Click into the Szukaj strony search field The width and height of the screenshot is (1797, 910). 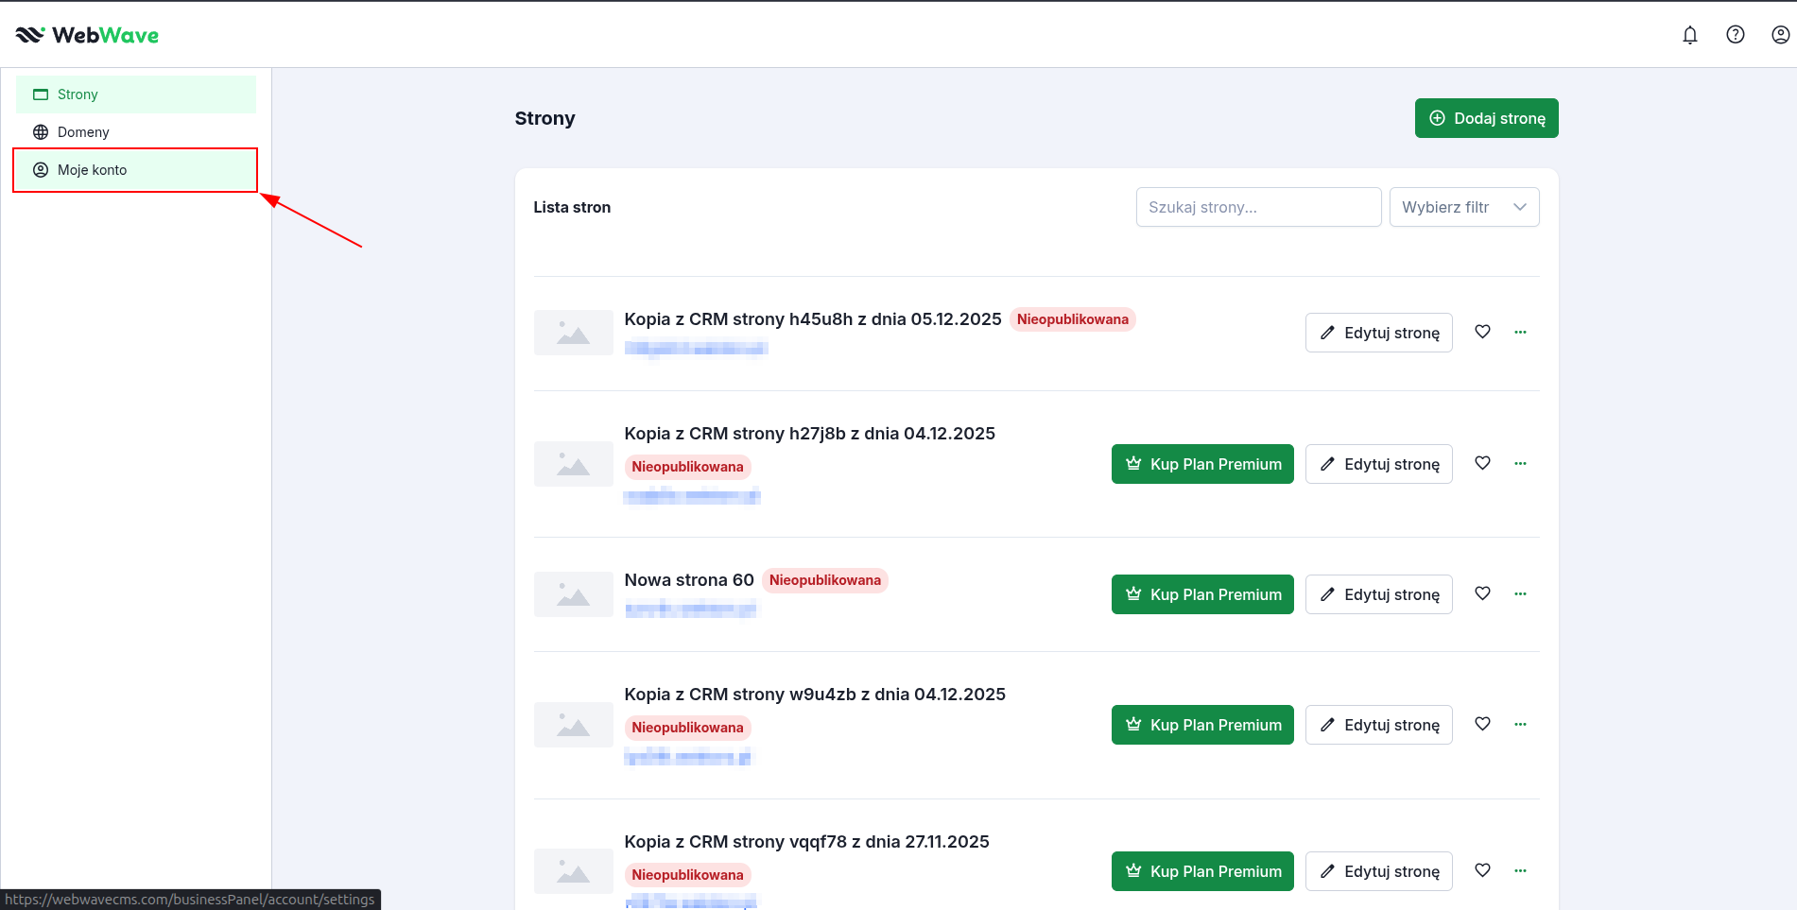pyautogui.click(x=1257, y=207)
